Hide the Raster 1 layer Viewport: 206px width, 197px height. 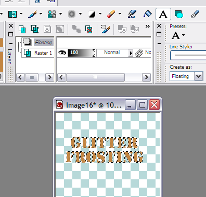[x=62, y=52]
